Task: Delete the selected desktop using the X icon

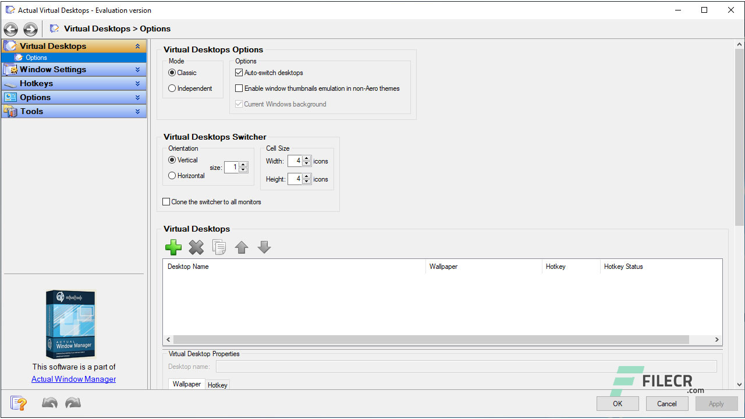Action: coord(196,247)
